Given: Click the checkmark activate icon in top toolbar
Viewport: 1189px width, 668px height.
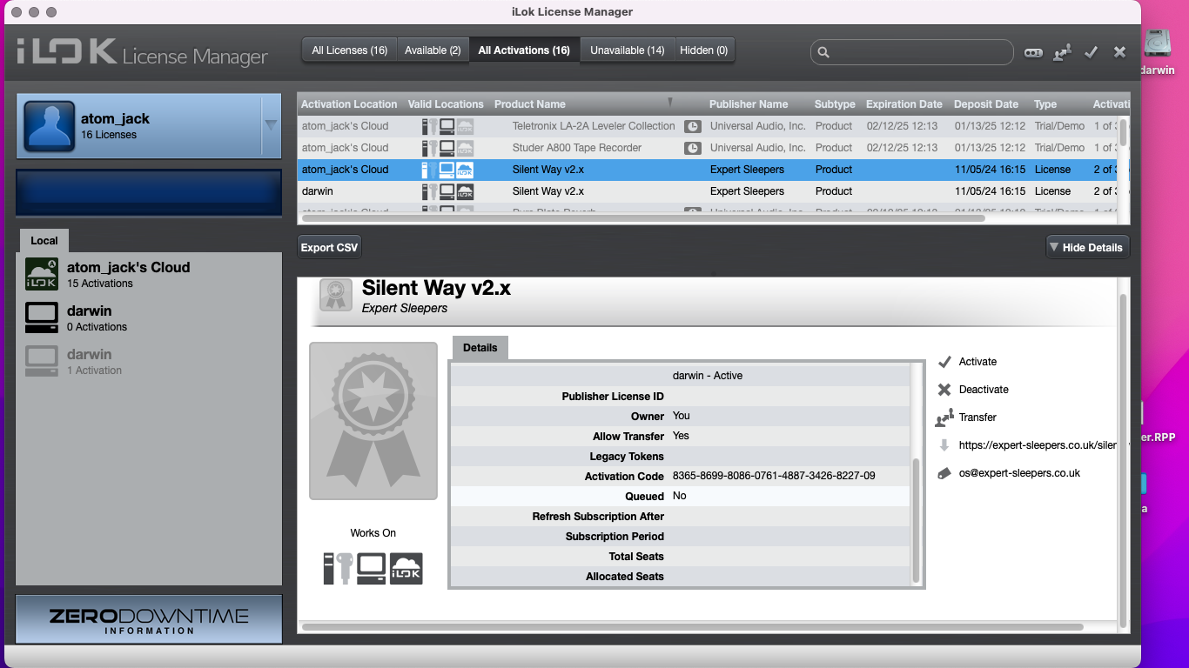Looking at the screenshot, I should [x=1091, y=52].
